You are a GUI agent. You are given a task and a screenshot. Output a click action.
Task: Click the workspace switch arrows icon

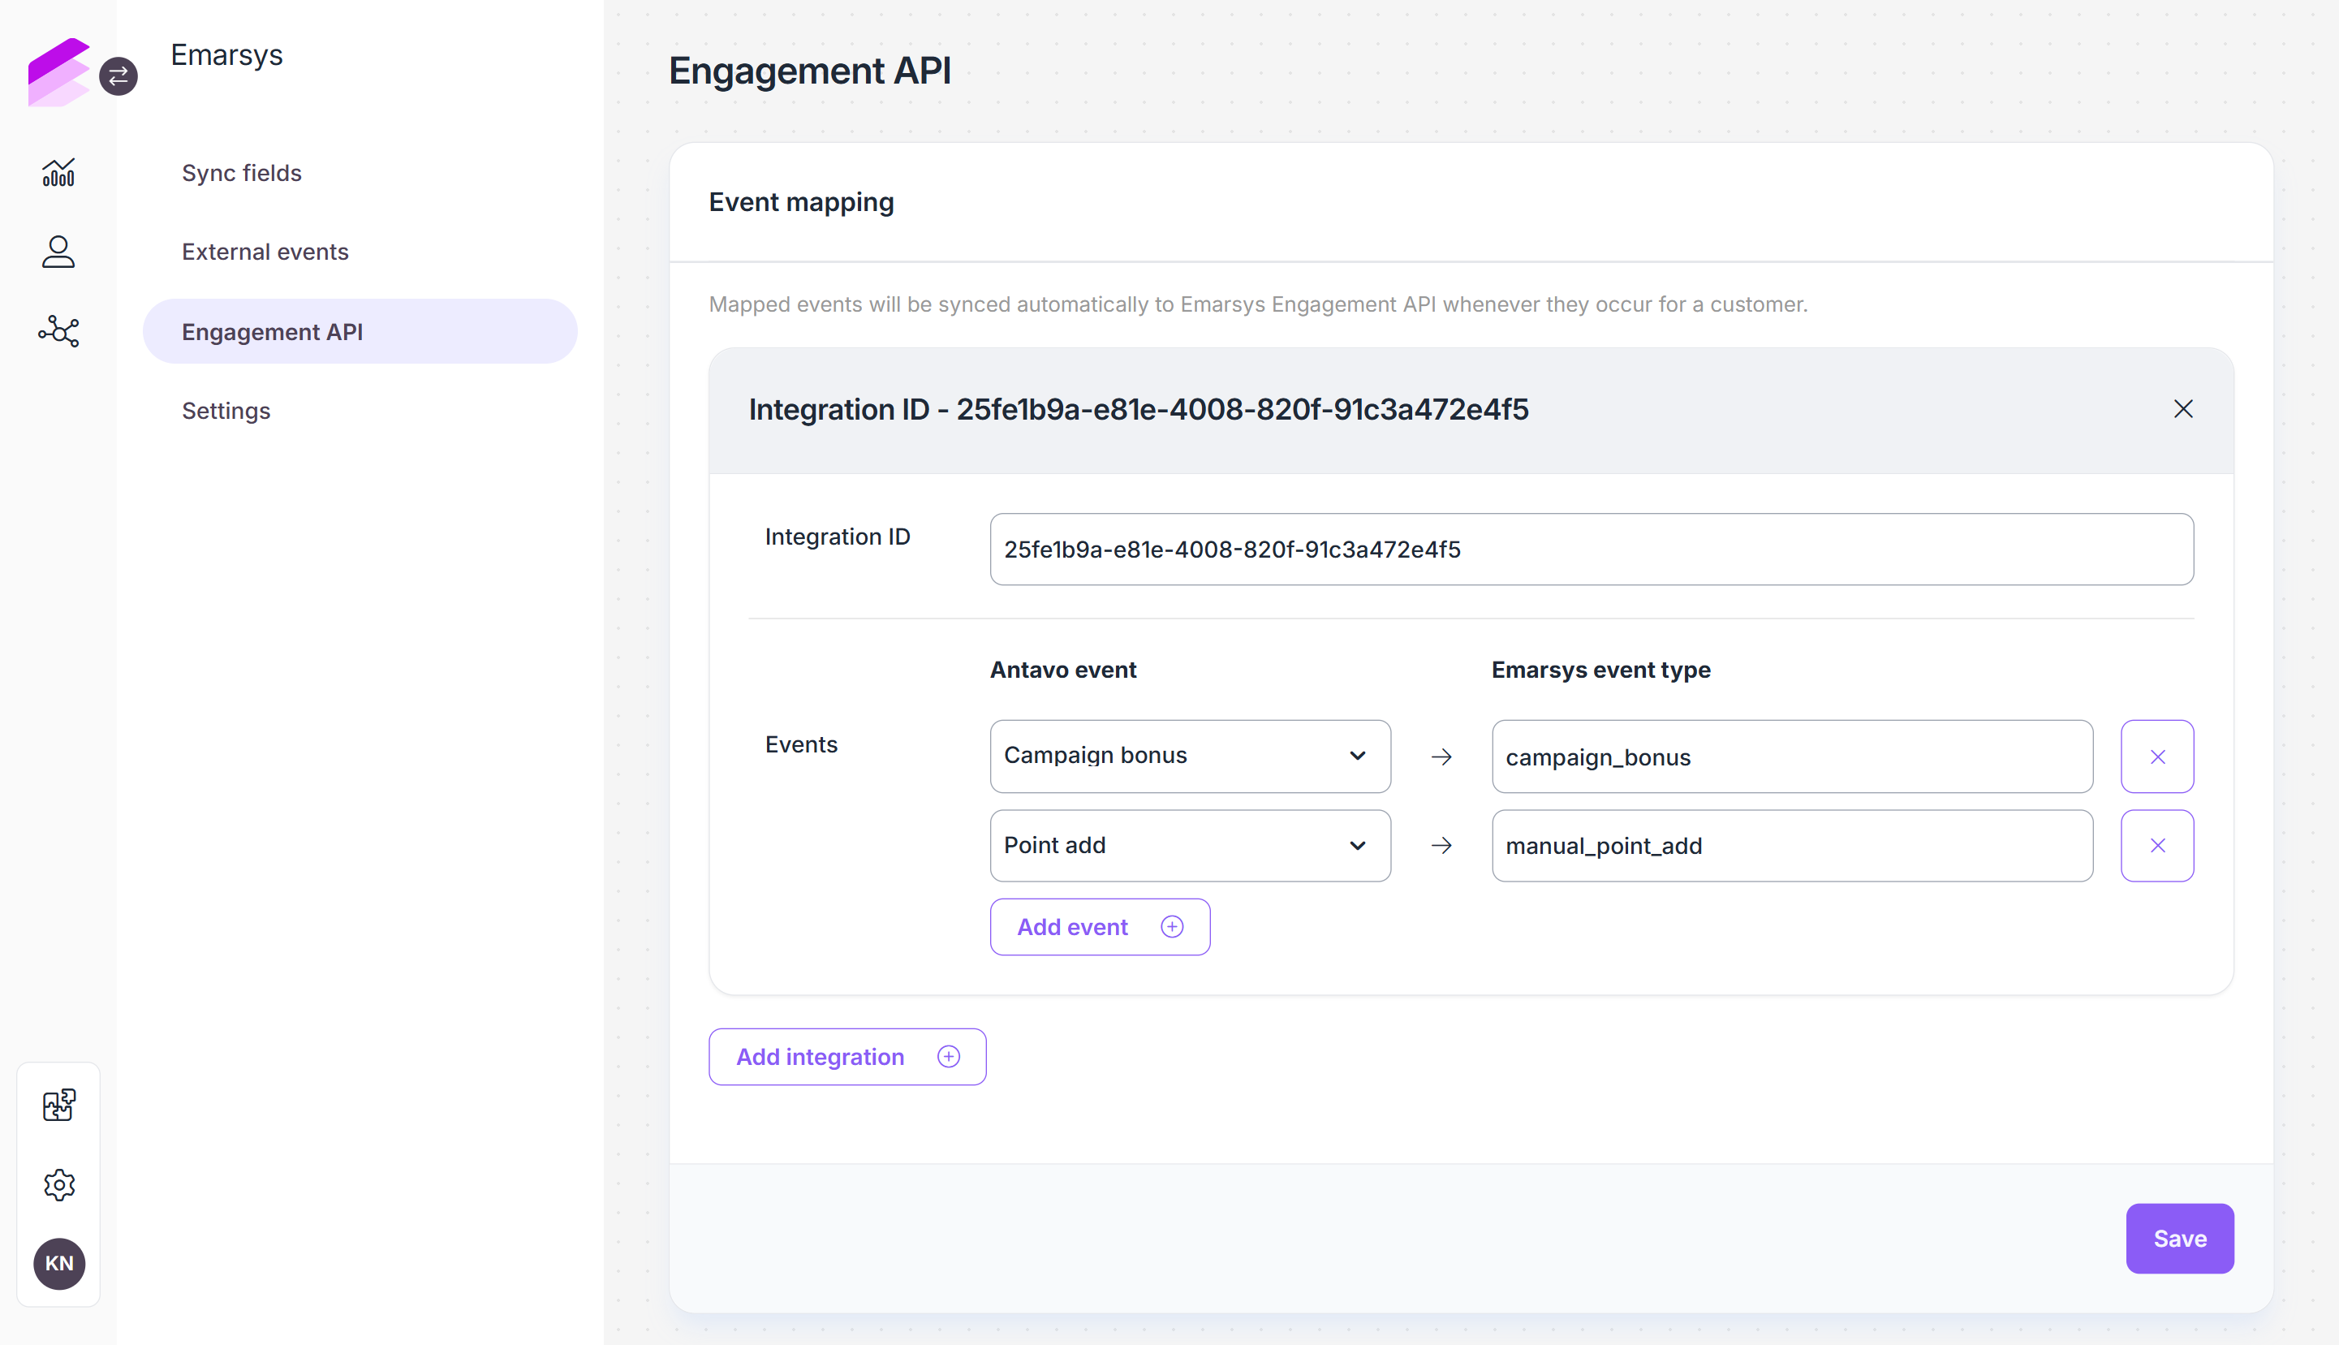[118, 76]
